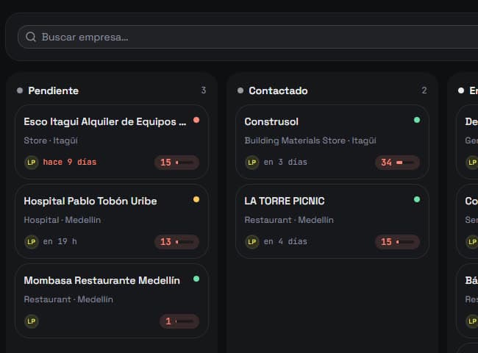The width and height of the screenshot is (478, 353).
Task: Select the Pendiente column header
Action: click(x=54, y=90)
